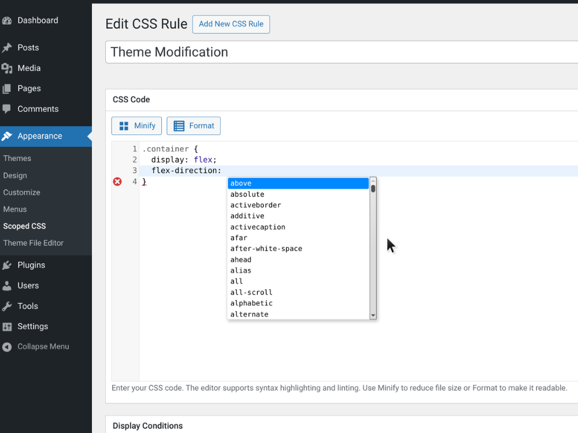Pick the 'all-scroll' suggestion
The image size is (578, 433).
pyautogui.click(x=298, y=293)
